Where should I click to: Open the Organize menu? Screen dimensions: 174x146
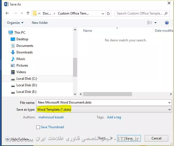[15, 23]
